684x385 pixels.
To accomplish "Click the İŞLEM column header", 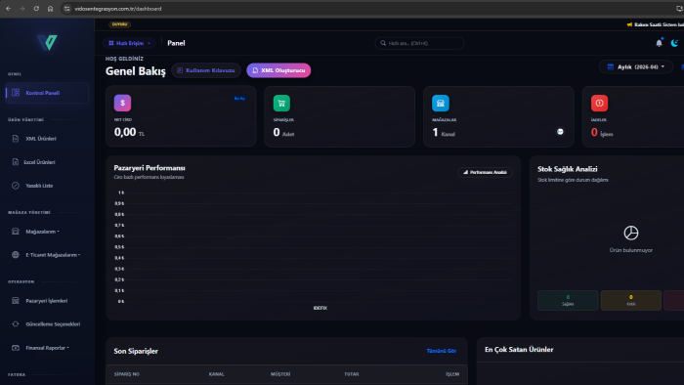I will point(452,374).
